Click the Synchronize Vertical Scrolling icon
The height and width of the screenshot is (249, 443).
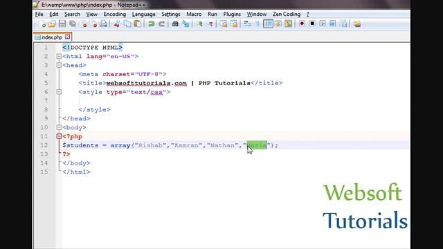pos(224,24)
